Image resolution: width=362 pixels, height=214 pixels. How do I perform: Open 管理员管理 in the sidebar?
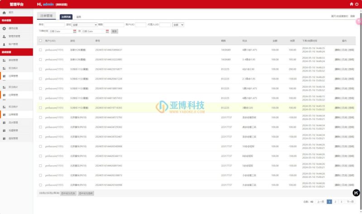16,37
